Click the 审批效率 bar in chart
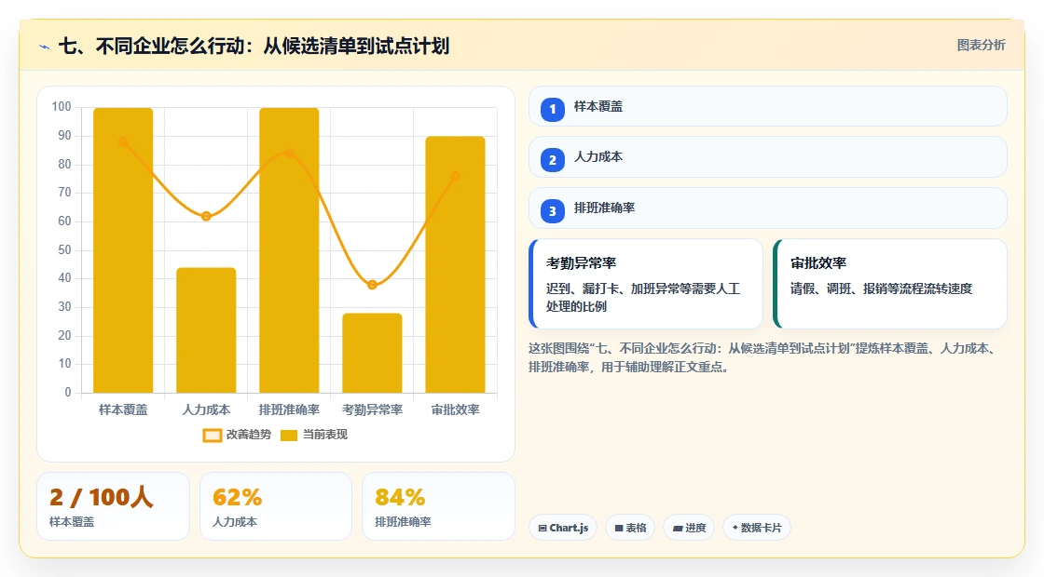 456,264
